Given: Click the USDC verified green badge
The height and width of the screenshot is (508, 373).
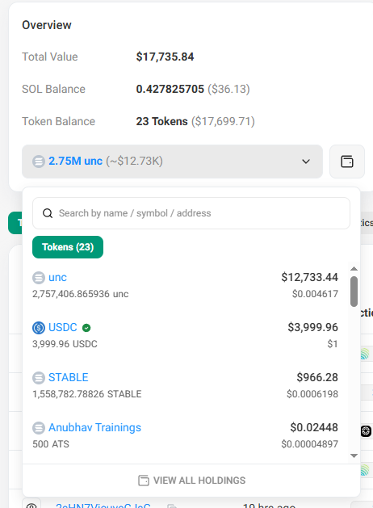Looking at the screenshot, I should click(x=86, y=328).
